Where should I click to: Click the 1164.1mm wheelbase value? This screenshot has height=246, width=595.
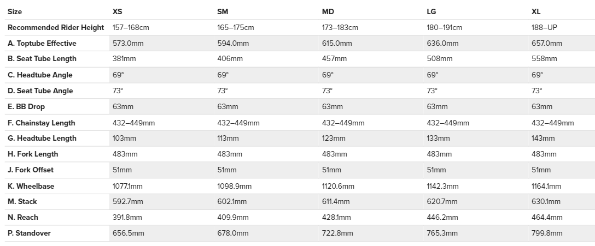point(546,186)
